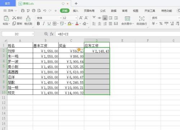This screenshot has height=130, width=180.
Task: Click the 自动换行 wrap text button
Action: (x=142, y=21)
